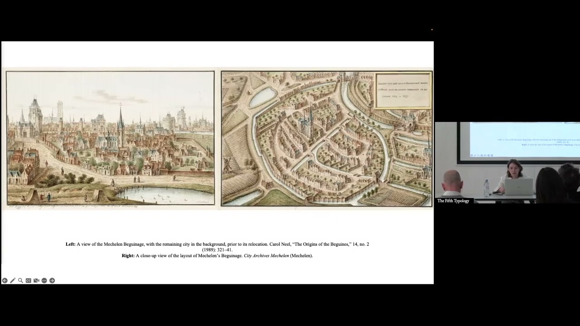Open more slideshow options ellipsis
580x326 pixels.
(x=44, y=281)
